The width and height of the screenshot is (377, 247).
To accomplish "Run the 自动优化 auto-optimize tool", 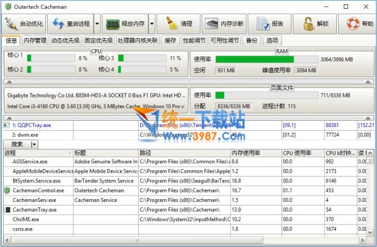I will pos(24,24).
